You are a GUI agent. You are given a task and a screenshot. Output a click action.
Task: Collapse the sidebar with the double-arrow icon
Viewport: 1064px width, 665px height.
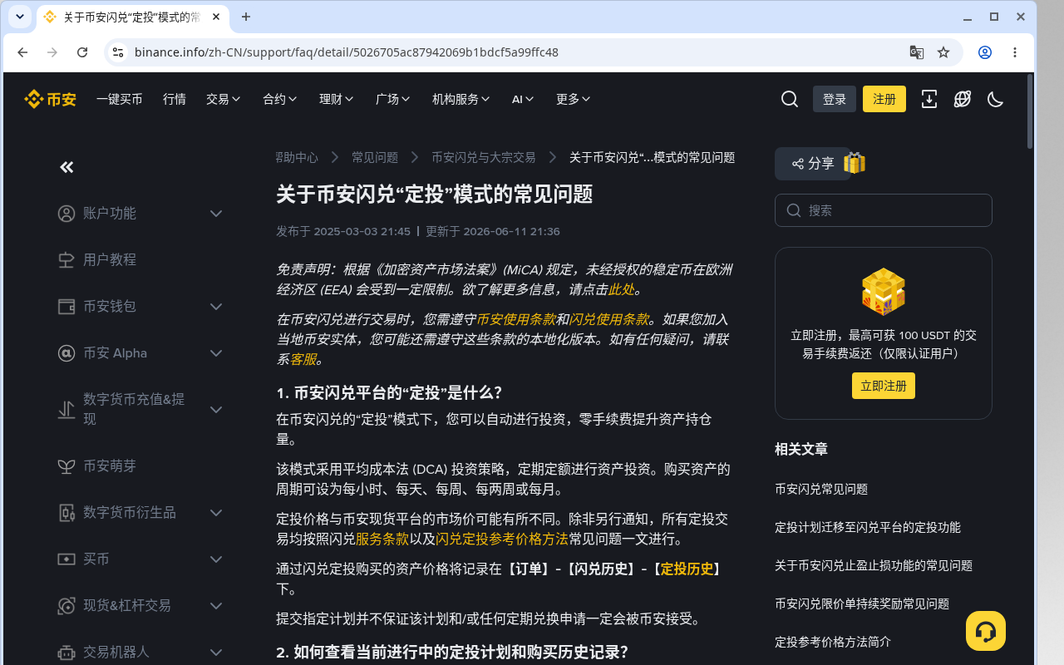[67, 167]
